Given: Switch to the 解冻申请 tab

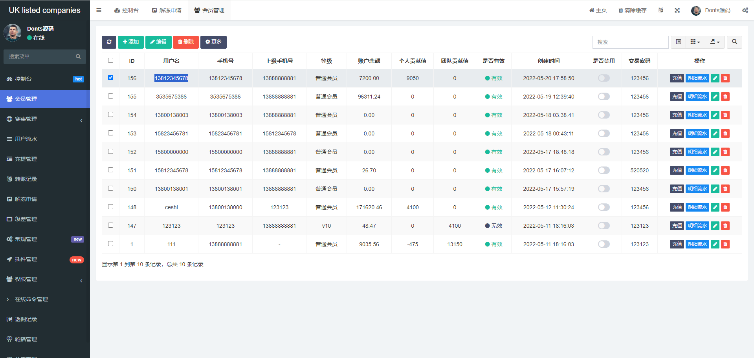Looking at the screenshot, I should point(167,10).
